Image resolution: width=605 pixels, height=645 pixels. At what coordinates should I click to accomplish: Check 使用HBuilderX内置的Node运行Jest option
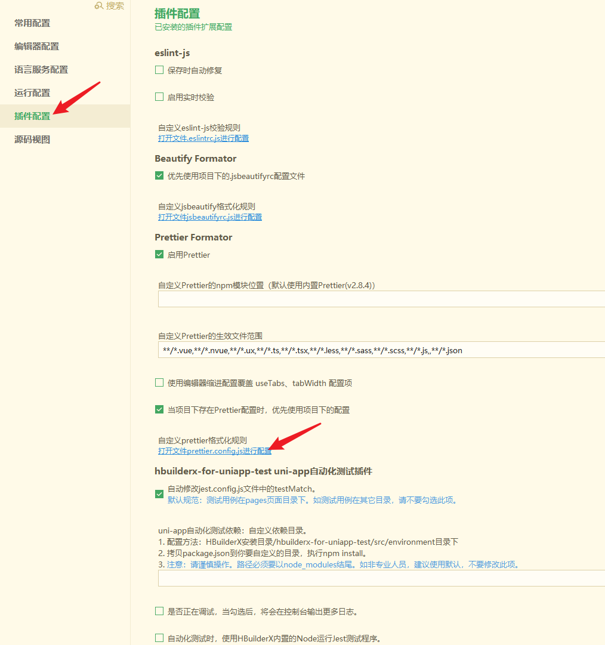(x=159, y=638)
